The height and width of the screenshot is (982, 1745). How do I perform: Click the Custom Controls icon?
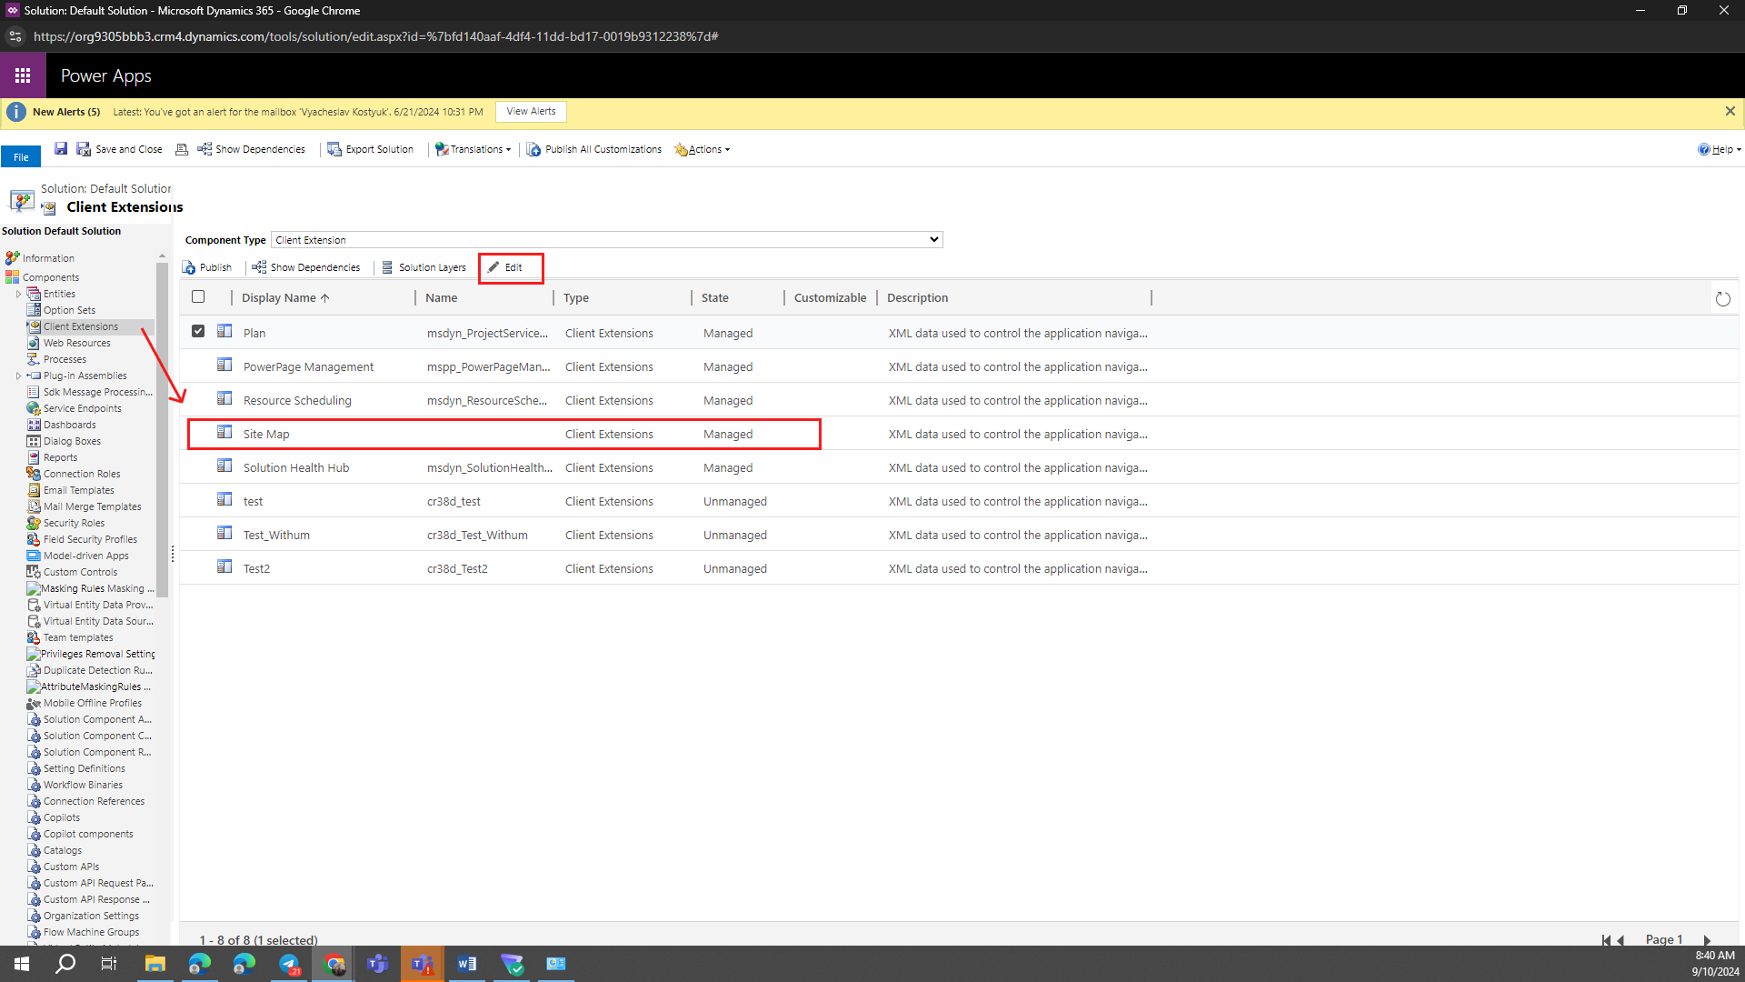click(34, 572)
